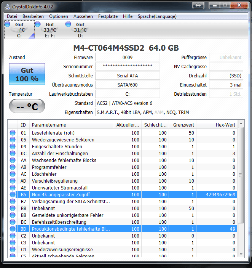Click the status orb for Programmfehler
252x268 pixels.
click(13, 167)
